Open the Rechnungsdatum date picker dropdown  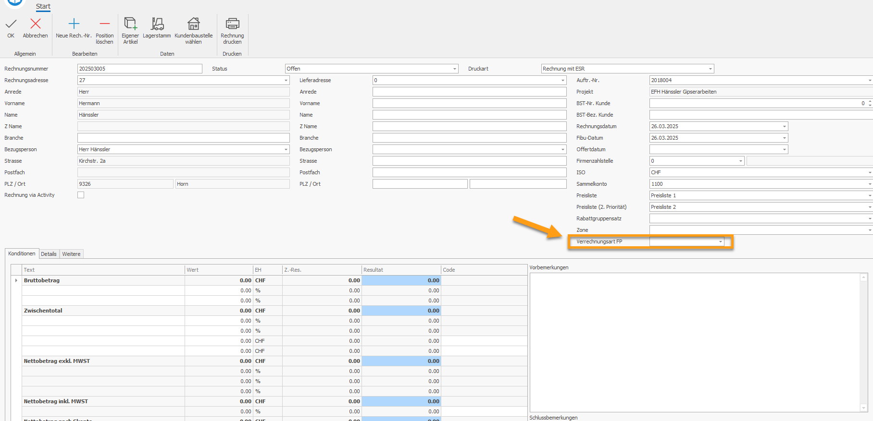click(784, 126)
